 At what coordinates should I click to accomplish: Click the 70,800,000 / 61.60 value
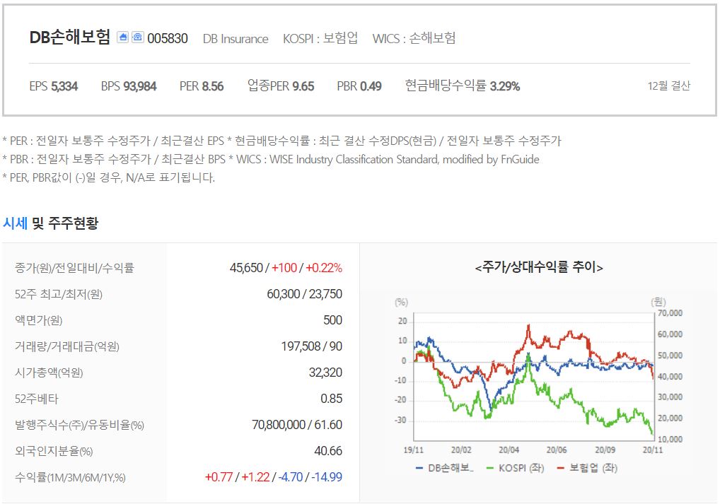[297, 425]
